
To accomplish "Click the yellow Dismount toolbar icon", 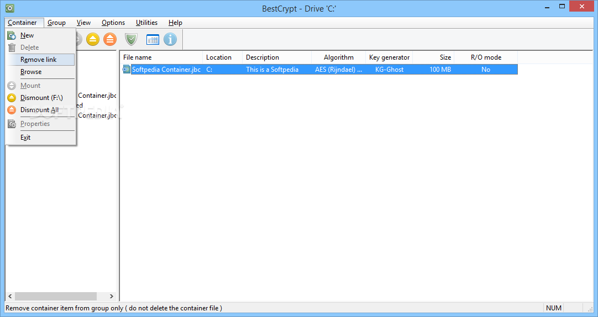I will tap(93, 39).
